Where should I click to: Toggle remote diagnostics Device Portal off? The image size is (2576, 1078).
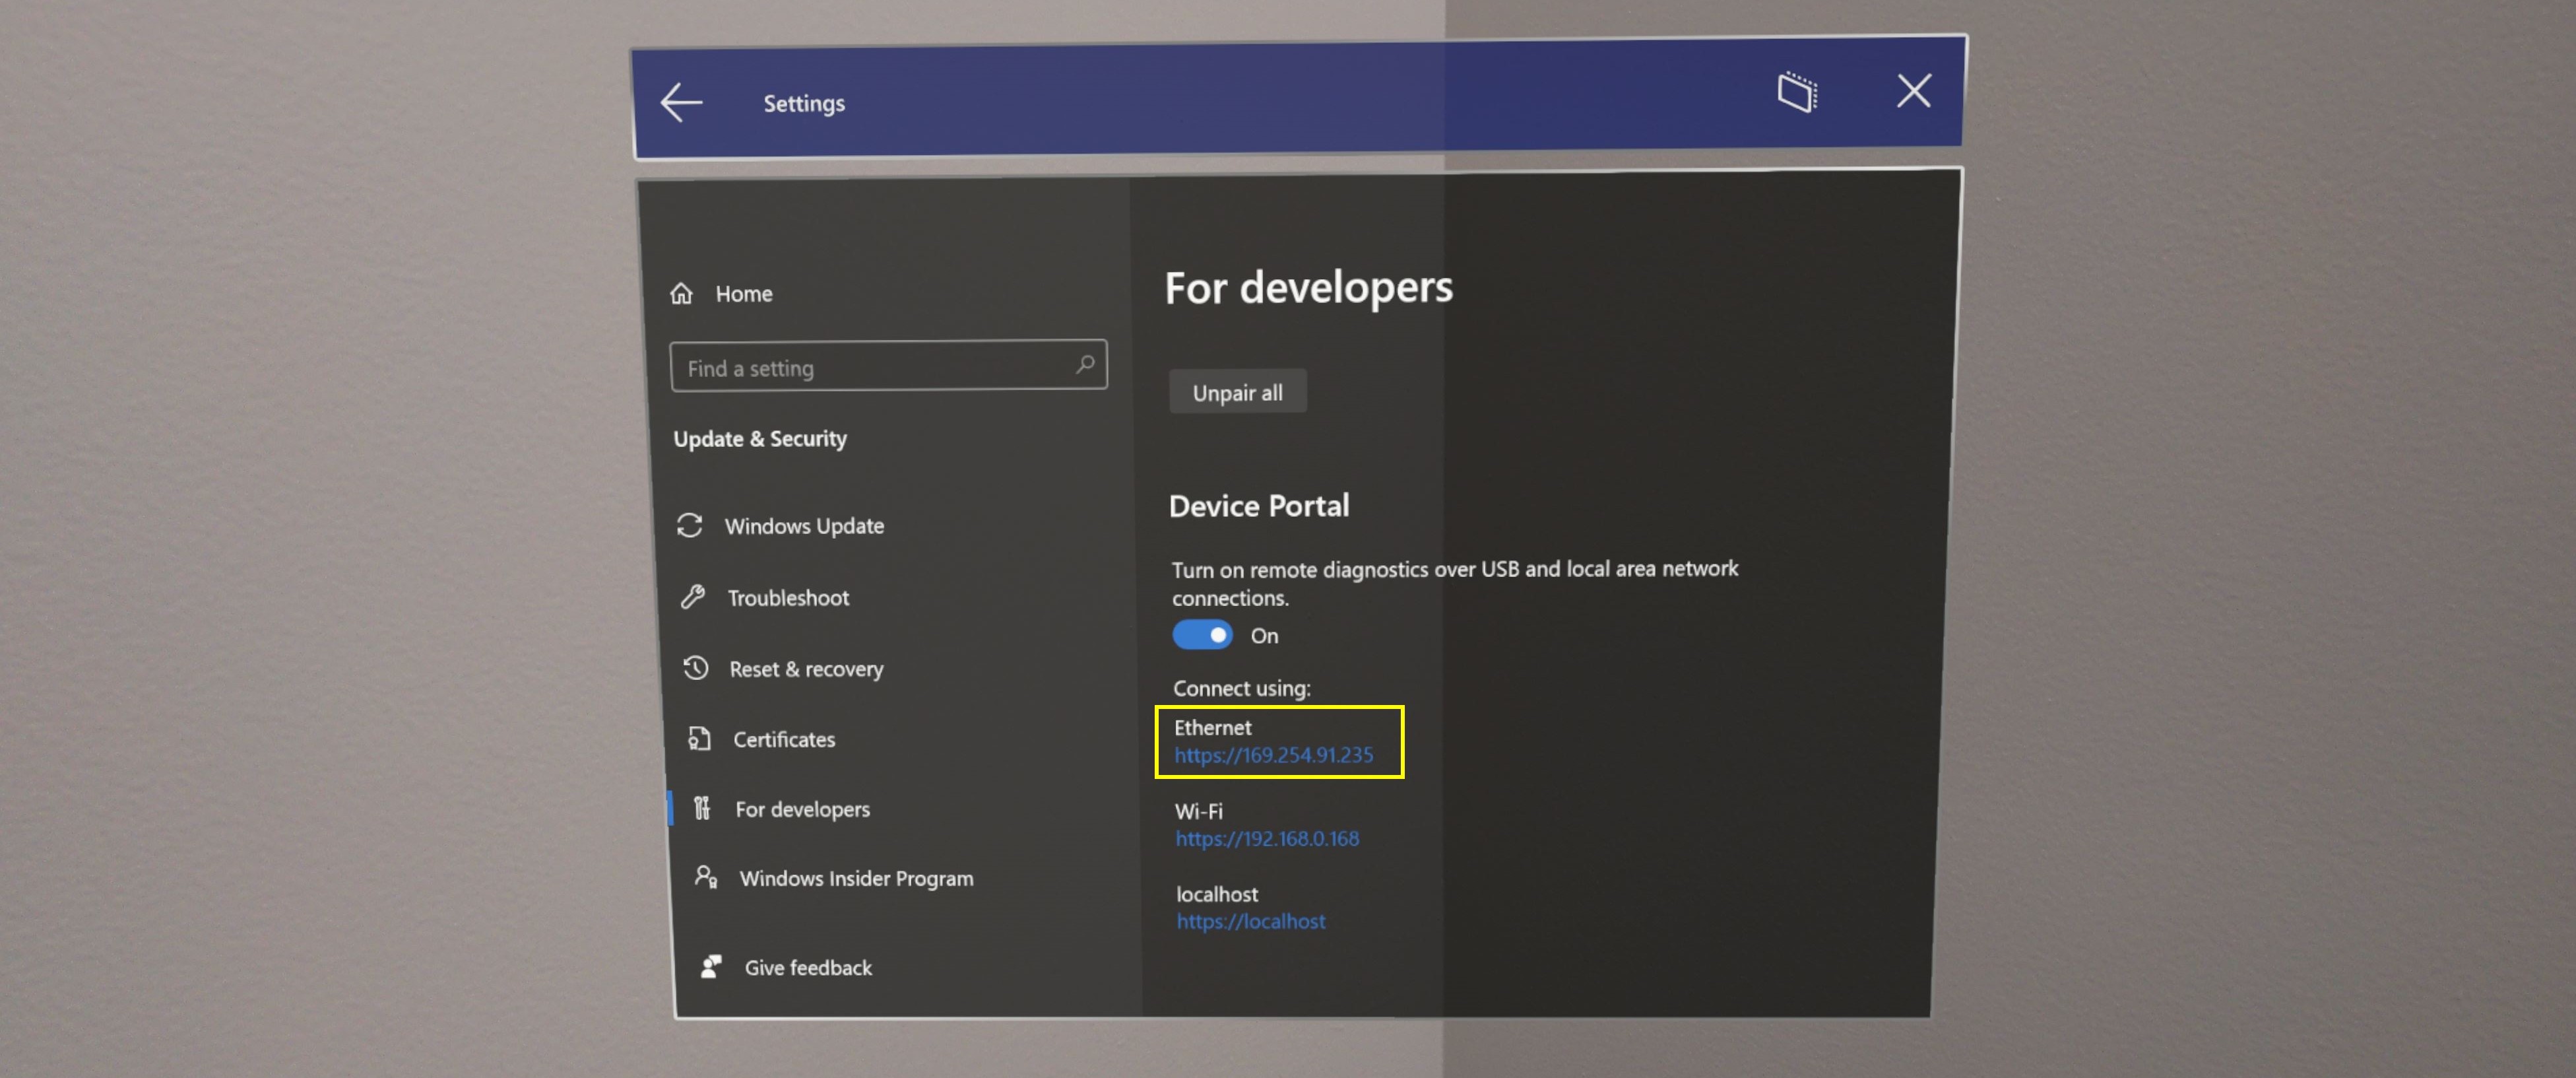(1201, 636)
